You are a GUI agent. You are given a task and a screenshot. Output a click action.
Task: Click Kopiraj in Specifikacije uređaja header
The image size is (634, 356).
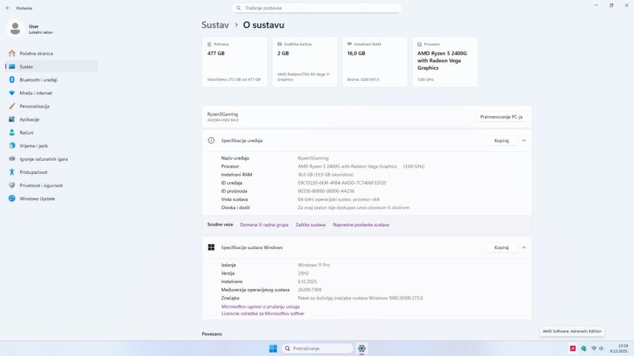502,140
